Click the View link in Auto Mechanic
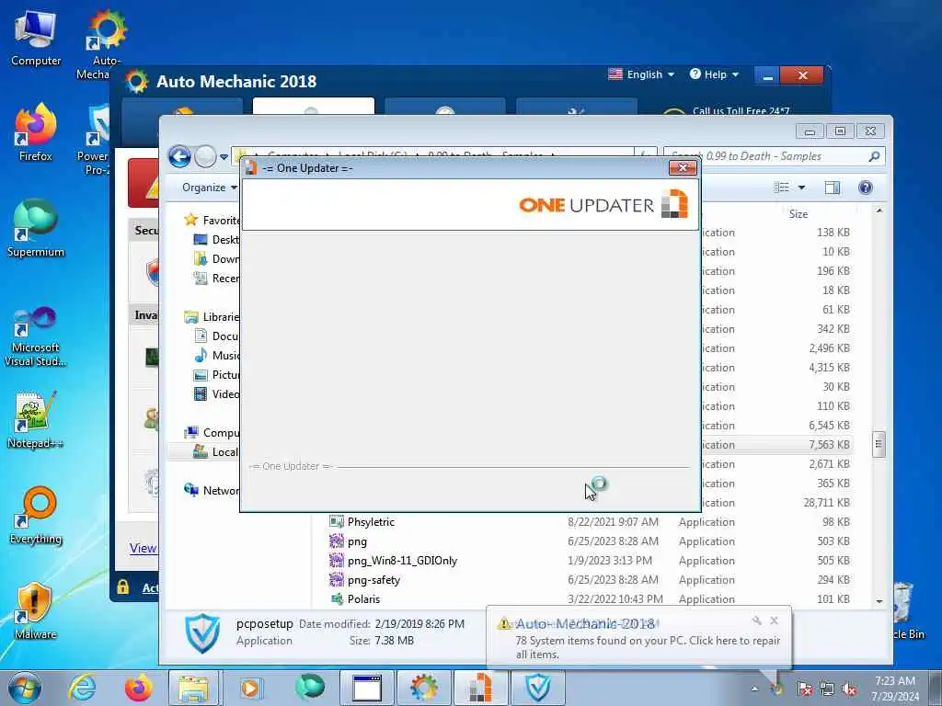The height and width of the screenshot is (706, 942). [x=143, y=548]
